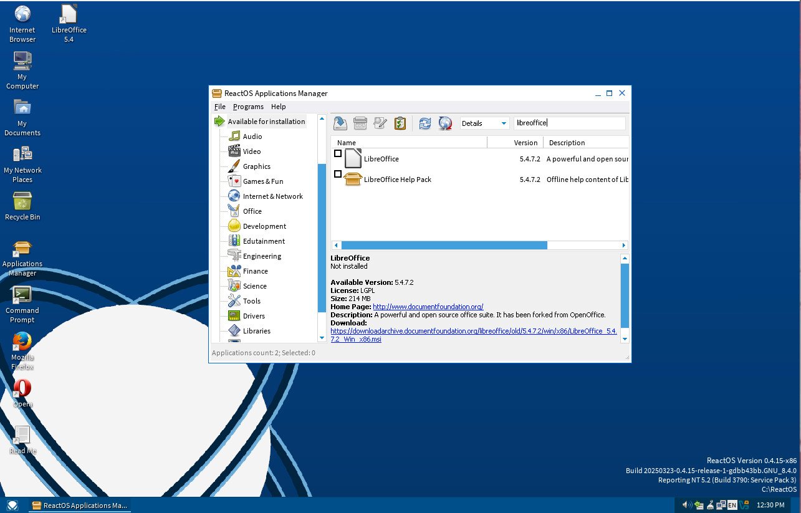Click in the libreoffice search field
Viewport: 801px width, 513px height.
[x=569, y=123]
